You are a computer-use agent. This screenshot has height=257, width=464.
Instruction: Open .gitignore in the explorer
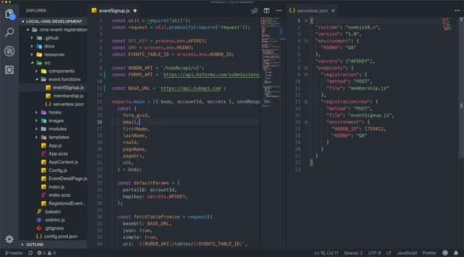click(x=54, y=228)
